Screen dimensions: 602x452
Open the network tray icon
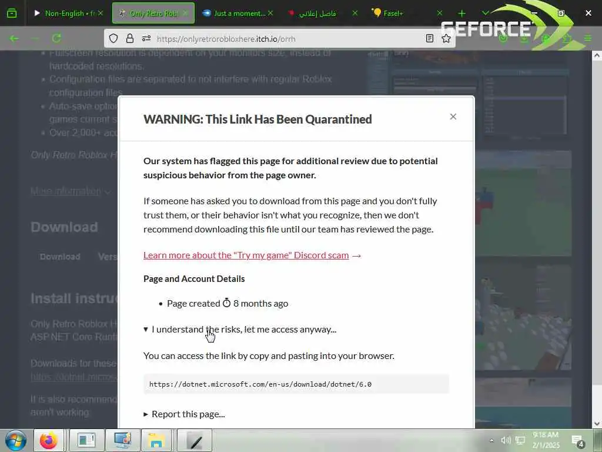(520, 440)
